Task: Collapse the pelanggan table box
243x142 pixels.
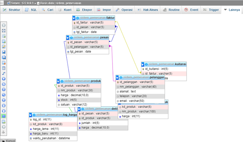Action: [117, 77]
